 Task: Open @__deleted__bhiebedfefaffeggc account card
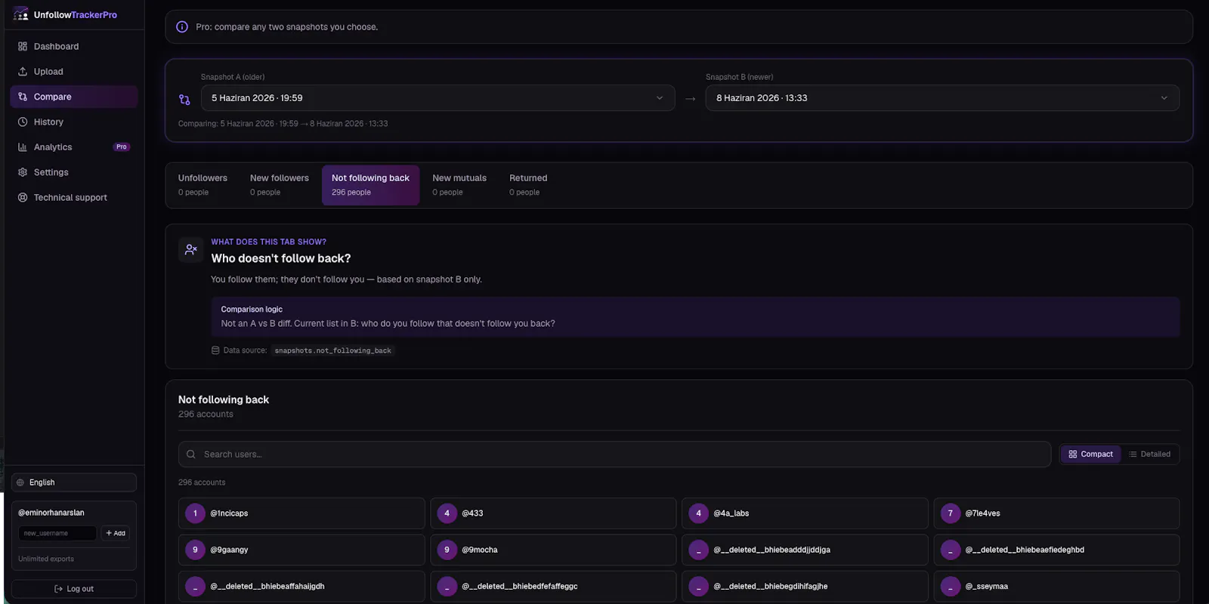(553, 587)
